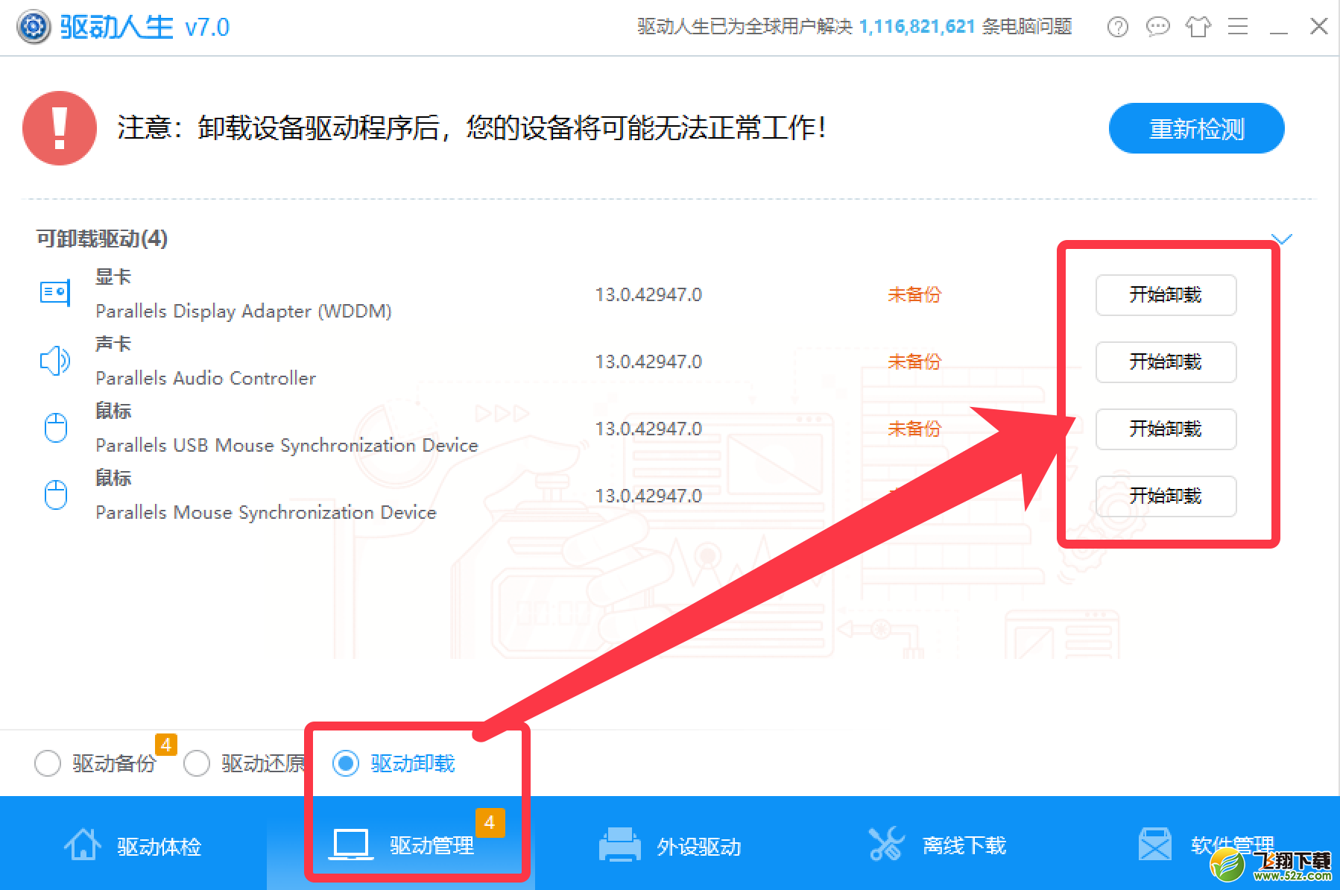
Task: Open the hamburger menu in title bar
Action: [1239, 27]
